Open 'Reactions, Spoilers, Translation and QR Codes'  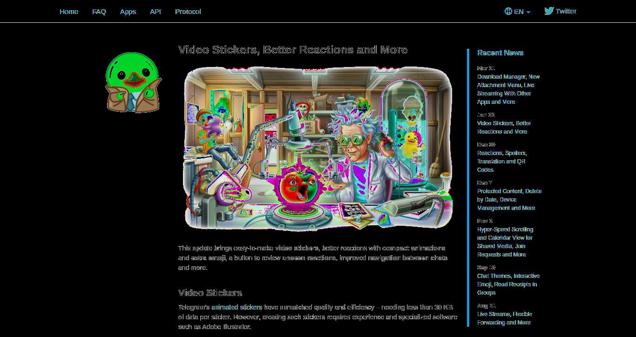coord(502,162)
